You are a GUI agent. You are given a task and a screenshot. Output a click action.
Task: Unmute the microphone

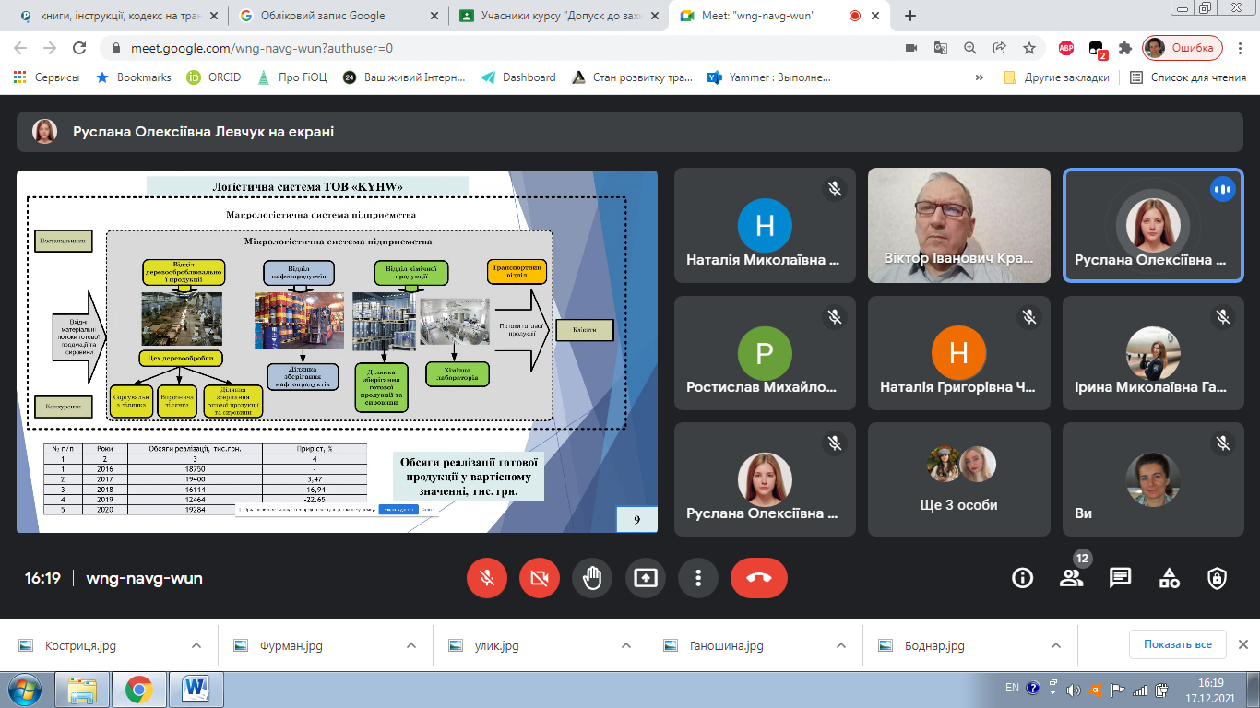pos(486,578)
